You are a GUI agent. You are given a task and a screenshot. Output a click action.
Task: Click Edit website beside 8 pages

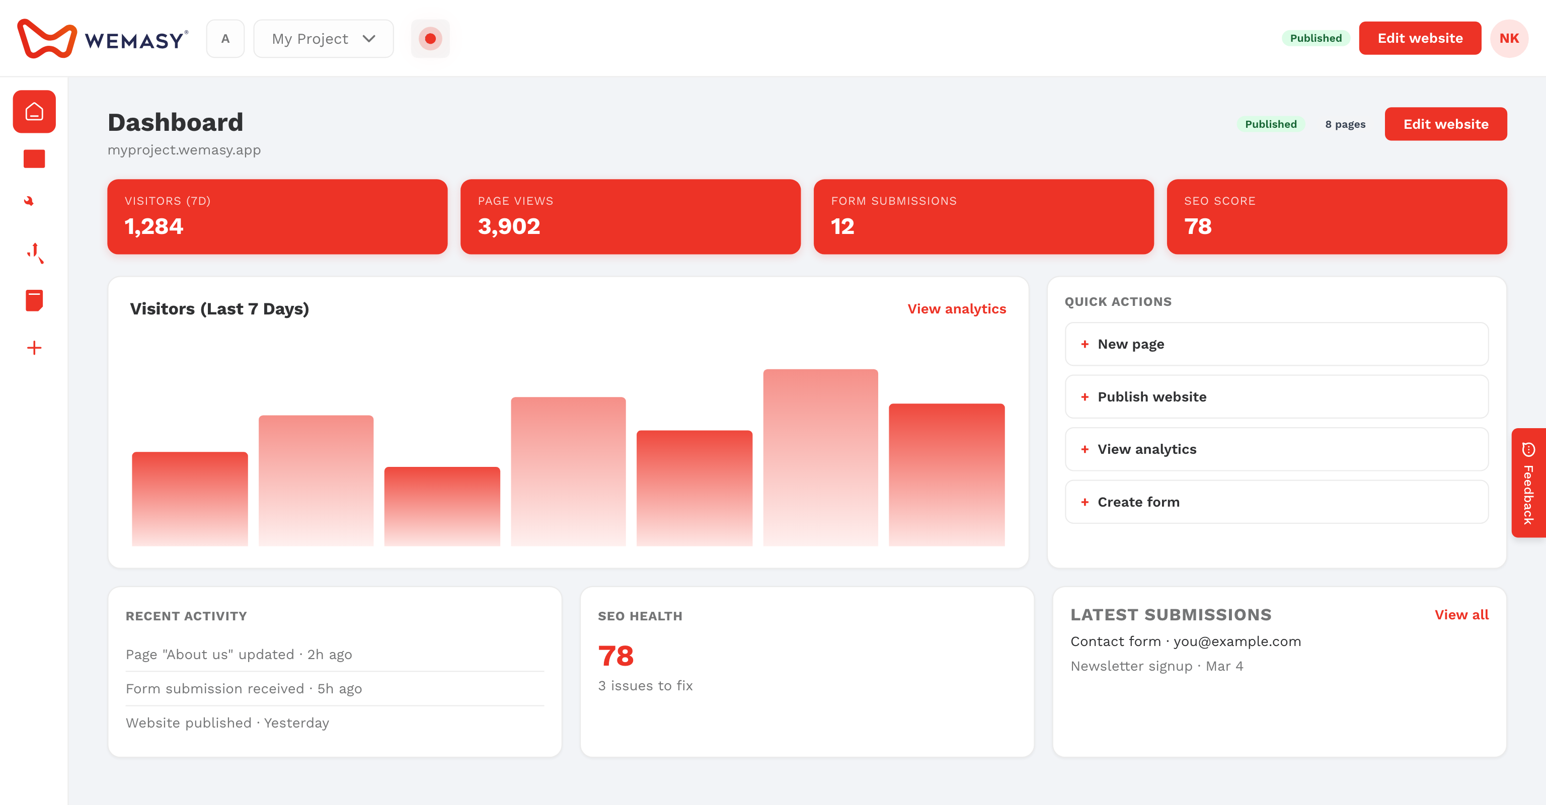1446,124
